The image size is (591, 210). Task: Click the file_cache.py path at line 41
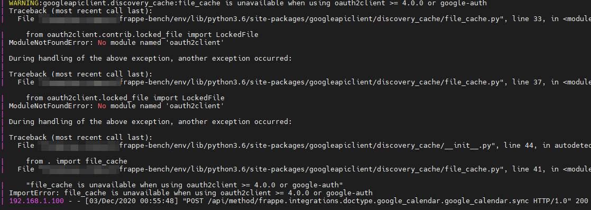(x=312, y=170)
